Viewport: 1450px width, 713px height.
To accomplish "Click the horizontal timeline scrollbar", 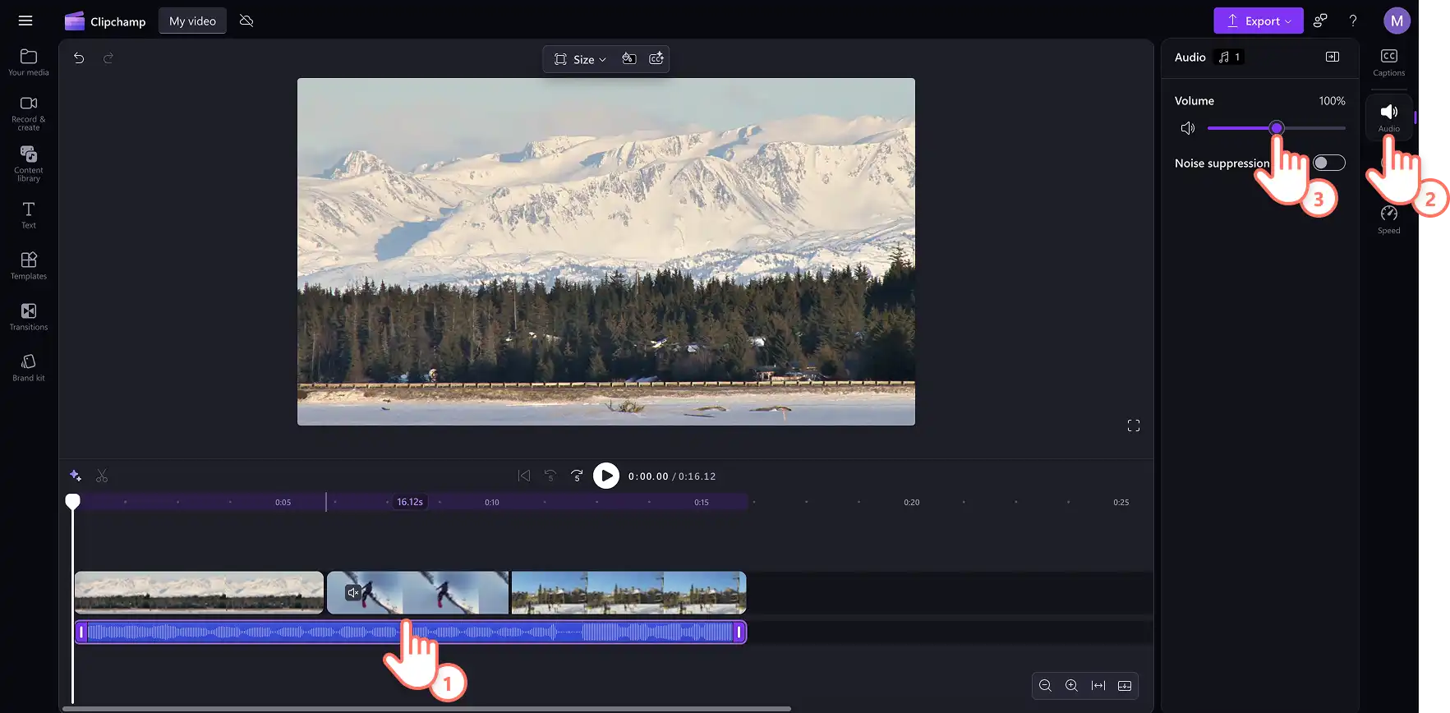I will click(427, 708).
